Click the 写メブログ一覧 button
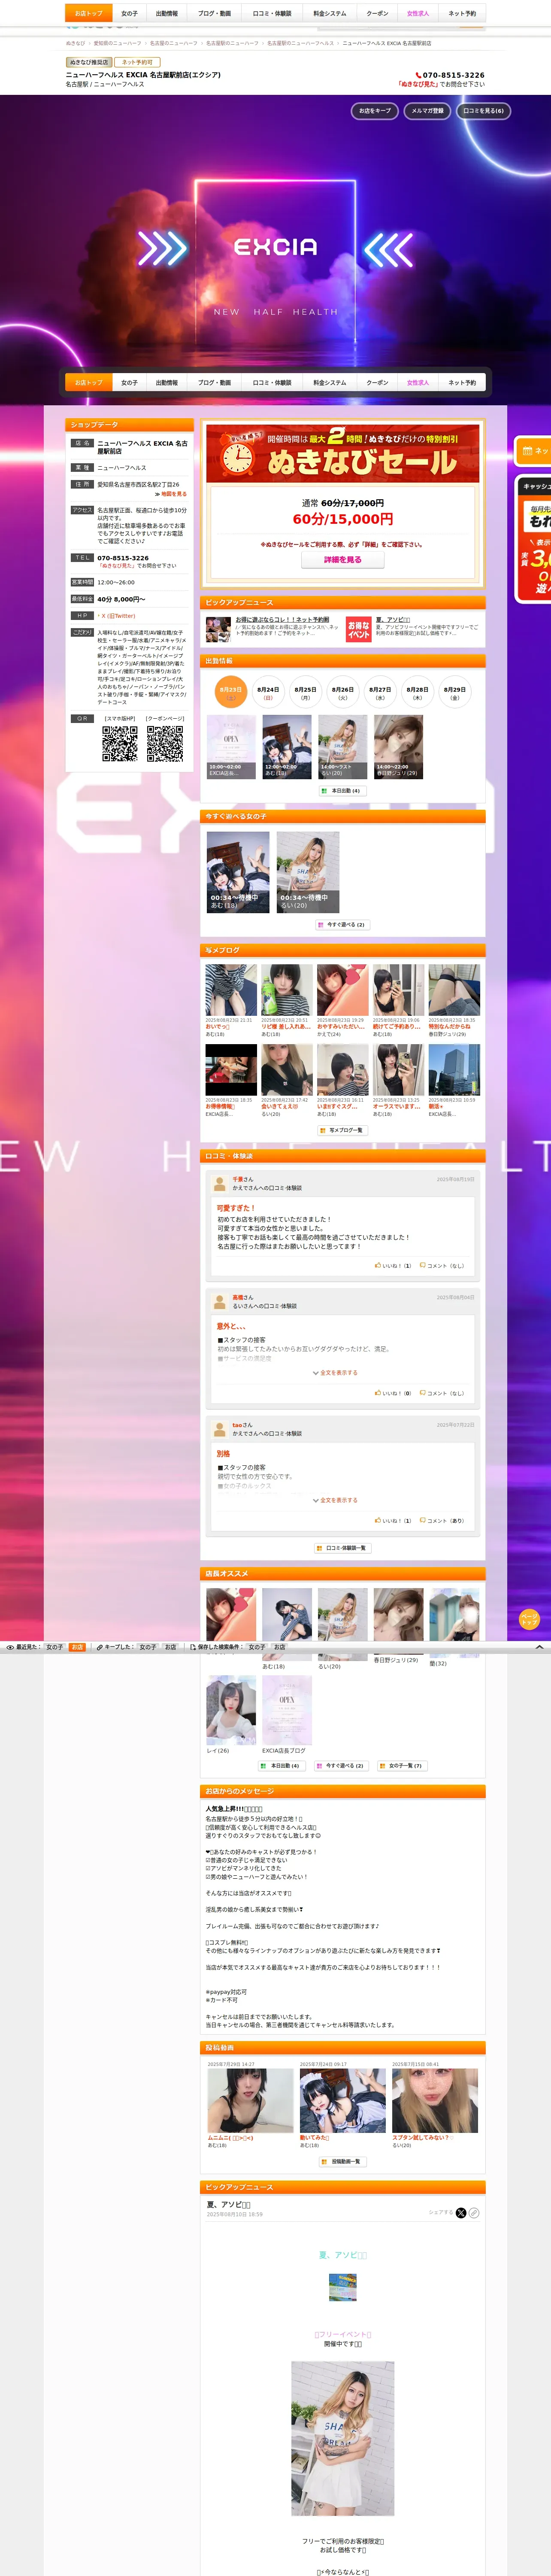The height and width of the screenshot is (2576, 551). [x=342, y=1131]
